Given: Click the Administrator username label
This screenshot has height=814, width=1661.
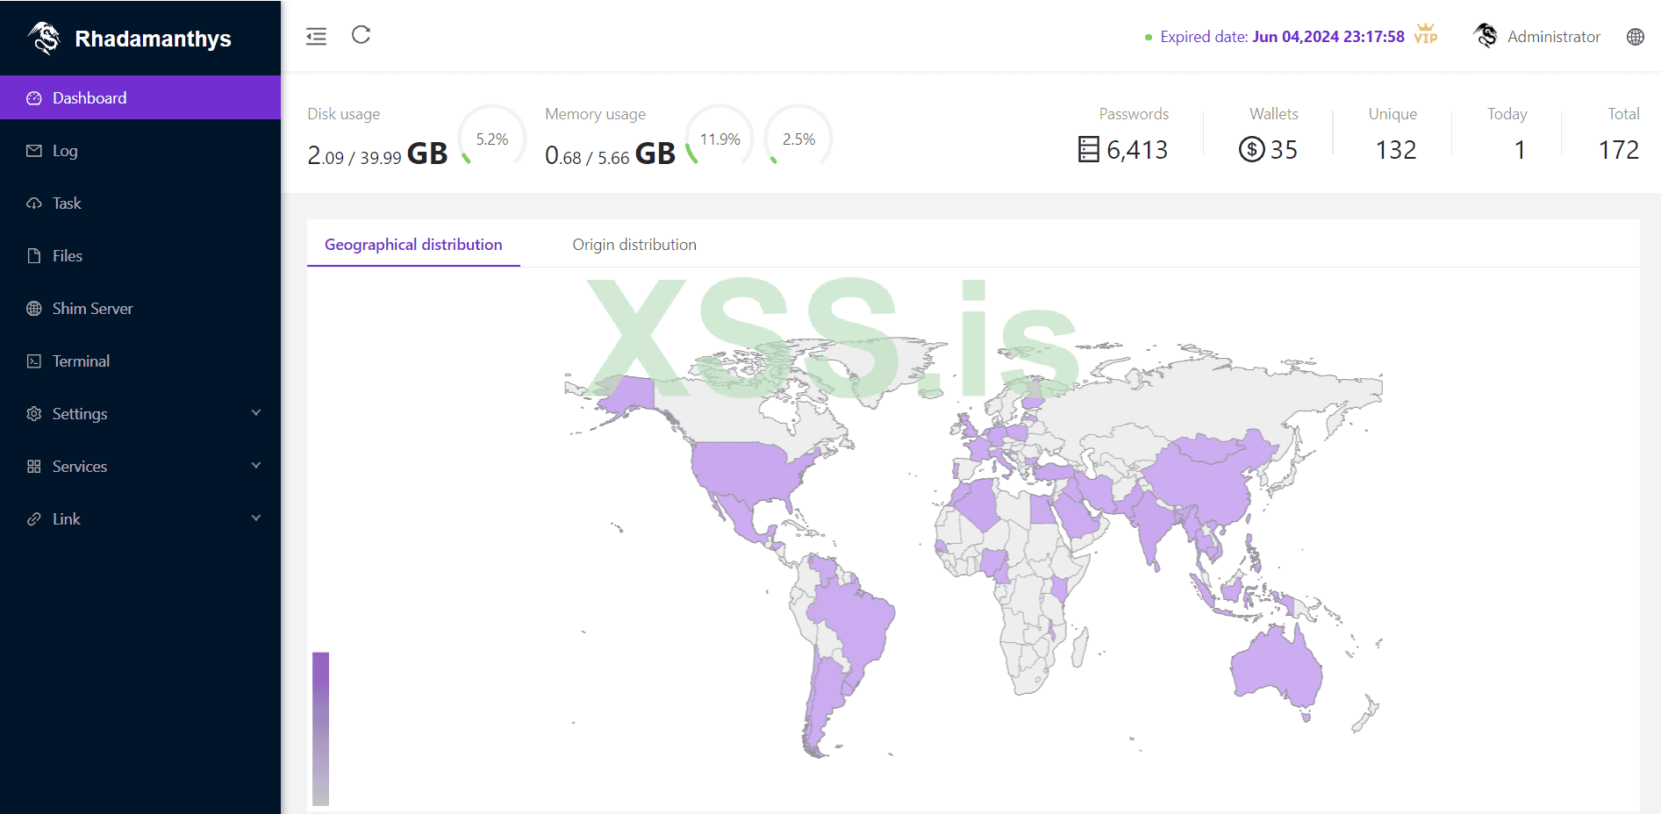Looking at the screenshot, I should (1554, 37).
